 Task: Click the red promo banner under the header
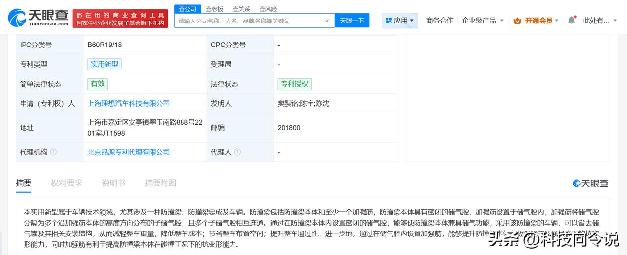click(120, 19)
